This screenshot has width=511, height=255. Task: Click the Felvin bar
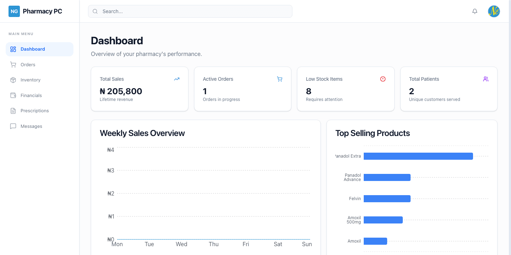[387, 199]
